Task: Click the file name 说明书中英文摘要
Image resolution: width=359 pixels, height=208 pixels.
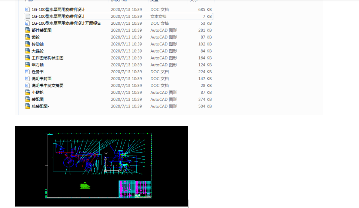Action: [x=47, y=85]
